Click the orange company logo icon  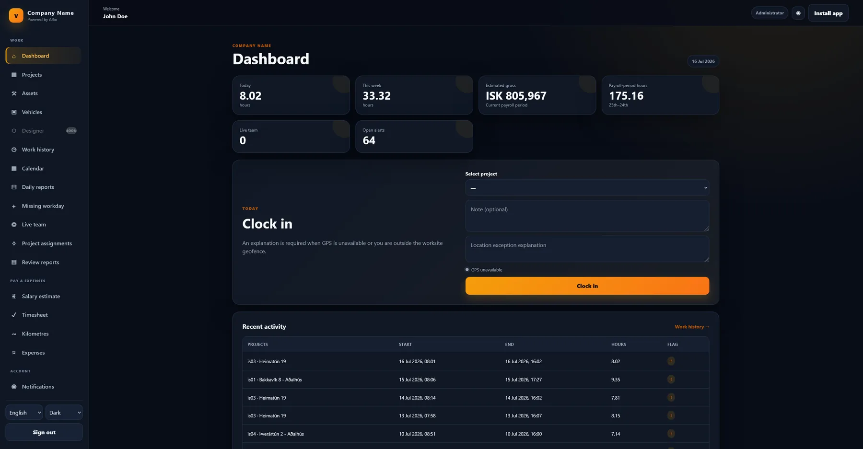16,15
